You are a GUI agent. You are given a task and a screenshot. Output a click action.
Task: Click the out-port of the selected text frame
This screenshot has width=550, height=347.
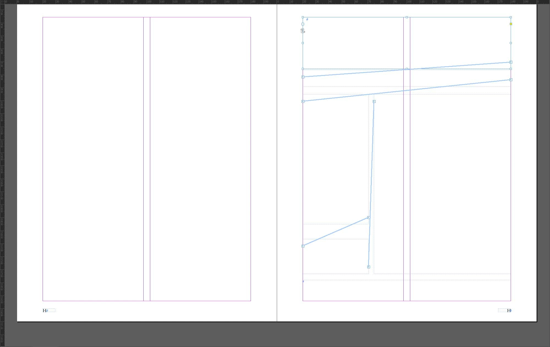tap(511, 62)
